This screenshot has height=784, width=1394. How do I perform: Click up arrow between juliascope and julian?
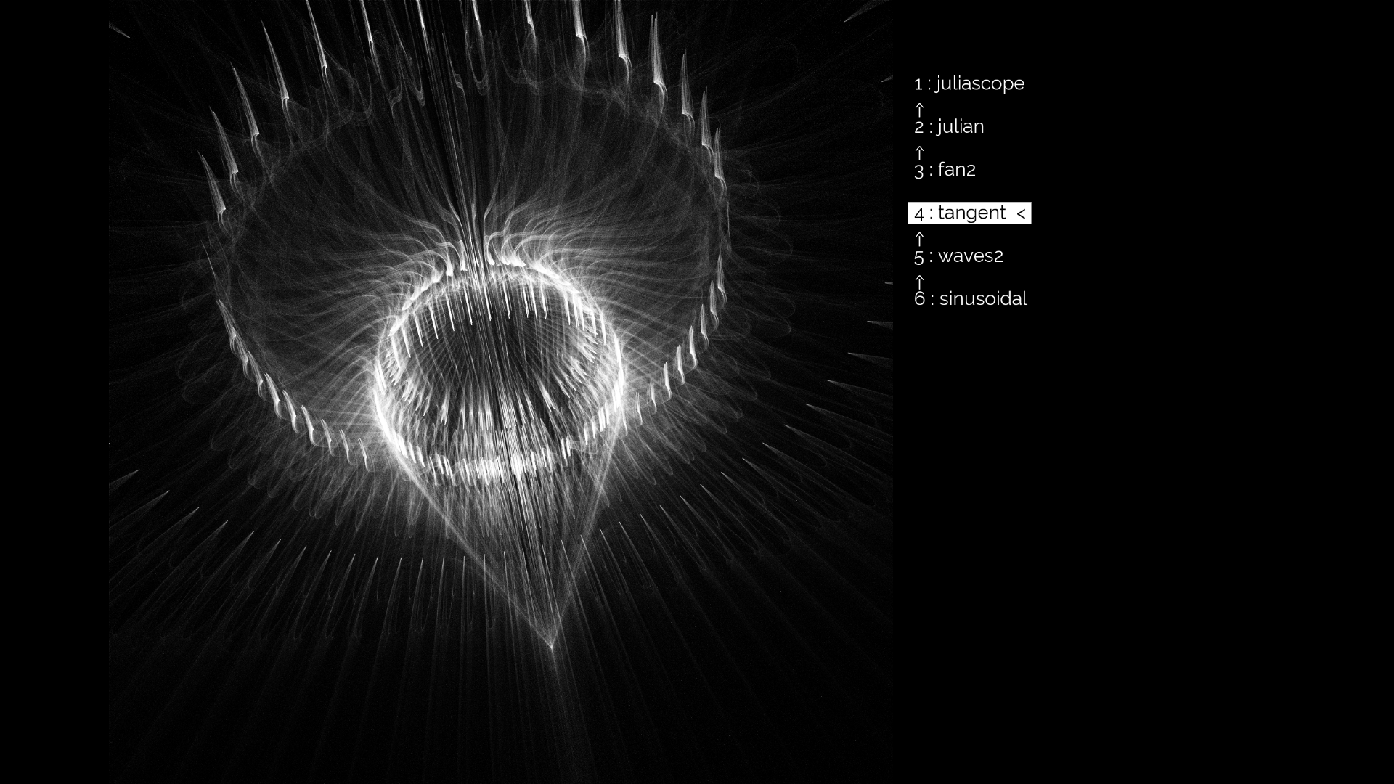tap(919, 110)
